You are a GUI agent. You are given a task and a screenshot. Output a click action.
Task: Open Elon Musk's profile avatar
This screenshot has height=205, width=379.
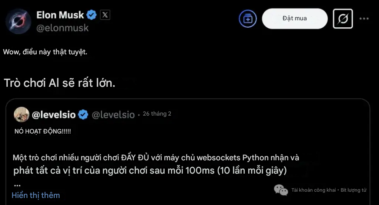point(19,21)
